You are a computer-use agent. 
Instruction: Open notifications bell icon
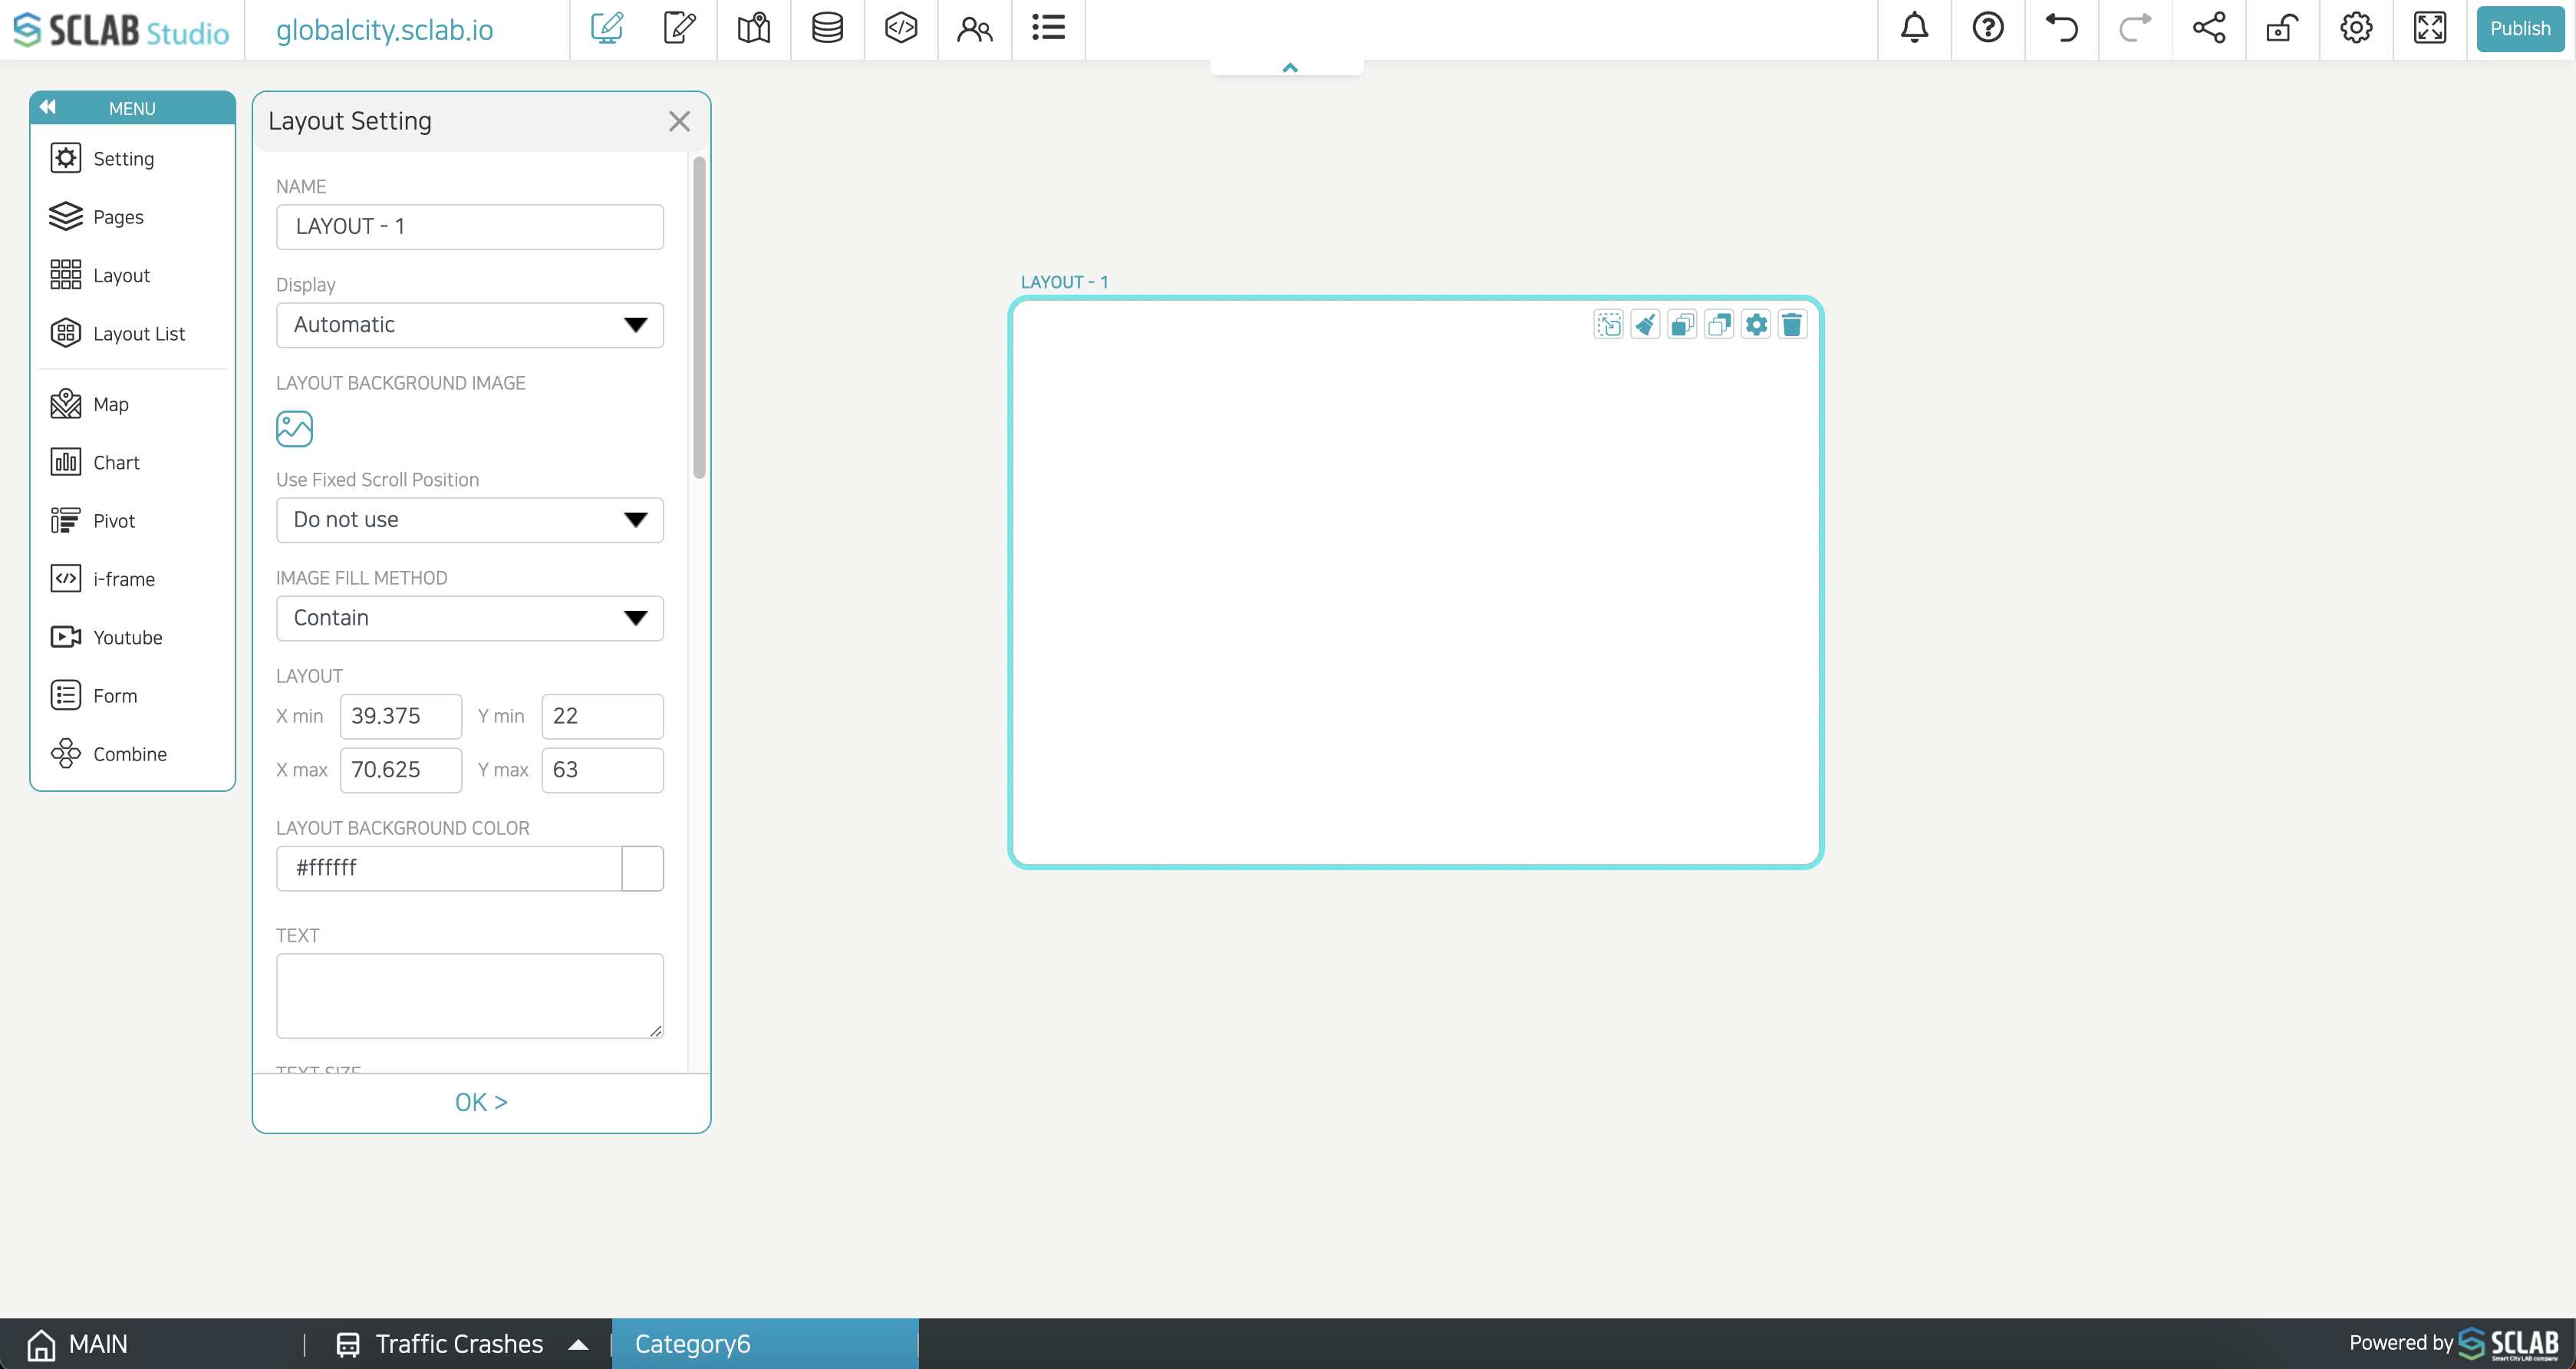[x=1914, y=28]
